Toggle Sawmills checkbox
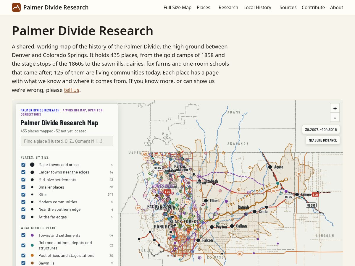This screenshot has height=266, width=355. [x=23, y=263]
